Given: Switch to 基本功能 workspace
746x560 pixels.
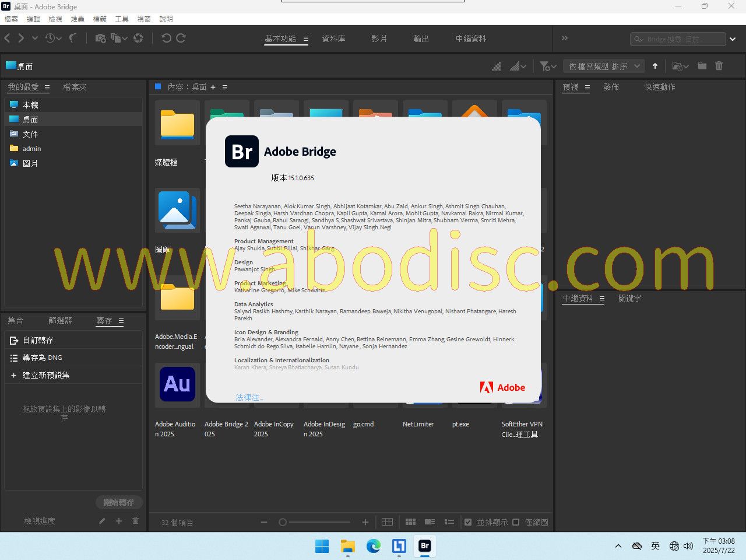Looking at the screenshot, I should click(x=280, y=38).
